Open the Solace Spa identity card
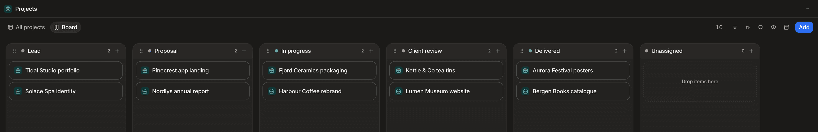The width and height of the screenshot is (818, 132). coord(66,91)
